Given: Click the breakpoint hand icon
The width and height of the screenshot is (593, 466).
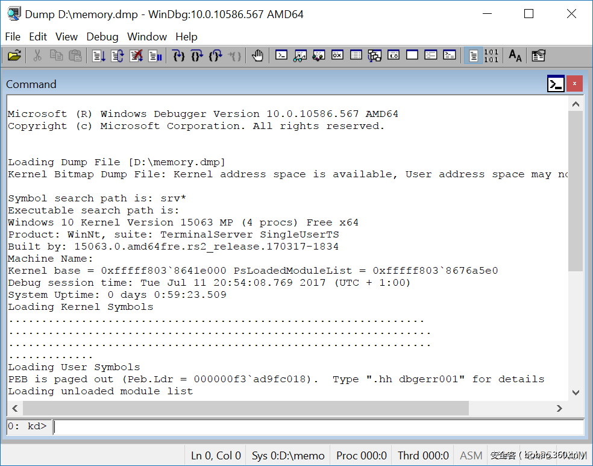Looking at the screenshot, I should coord(257,55).
